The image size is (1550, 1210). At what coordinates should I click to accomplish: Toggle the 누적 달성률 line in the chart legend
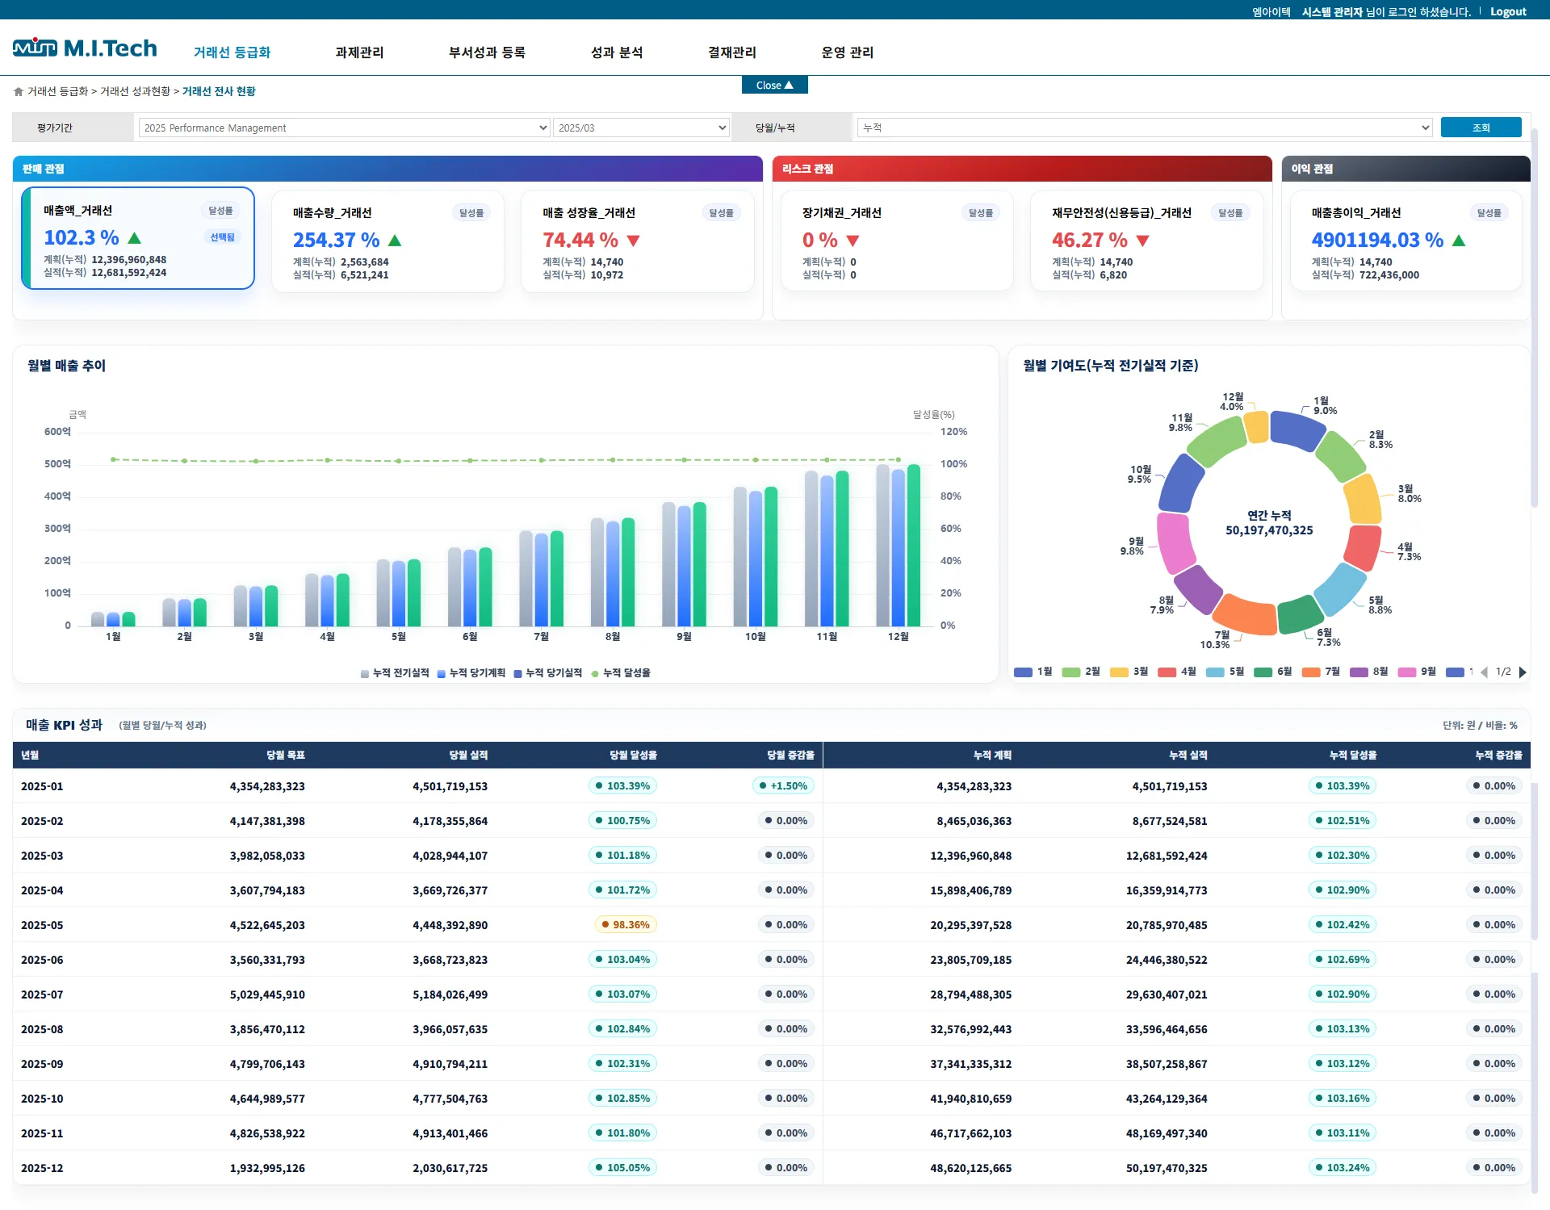(621, 673)
